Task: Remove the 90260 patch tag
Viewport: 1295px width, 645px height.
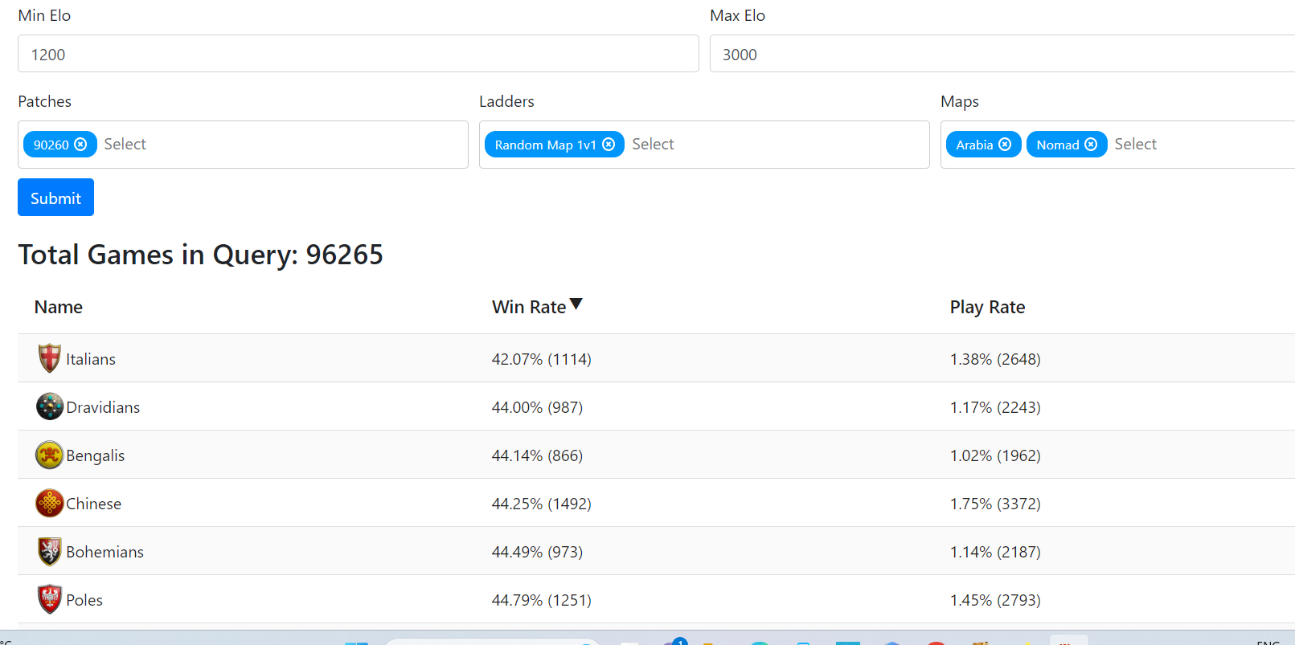Action: coord(80,145)
